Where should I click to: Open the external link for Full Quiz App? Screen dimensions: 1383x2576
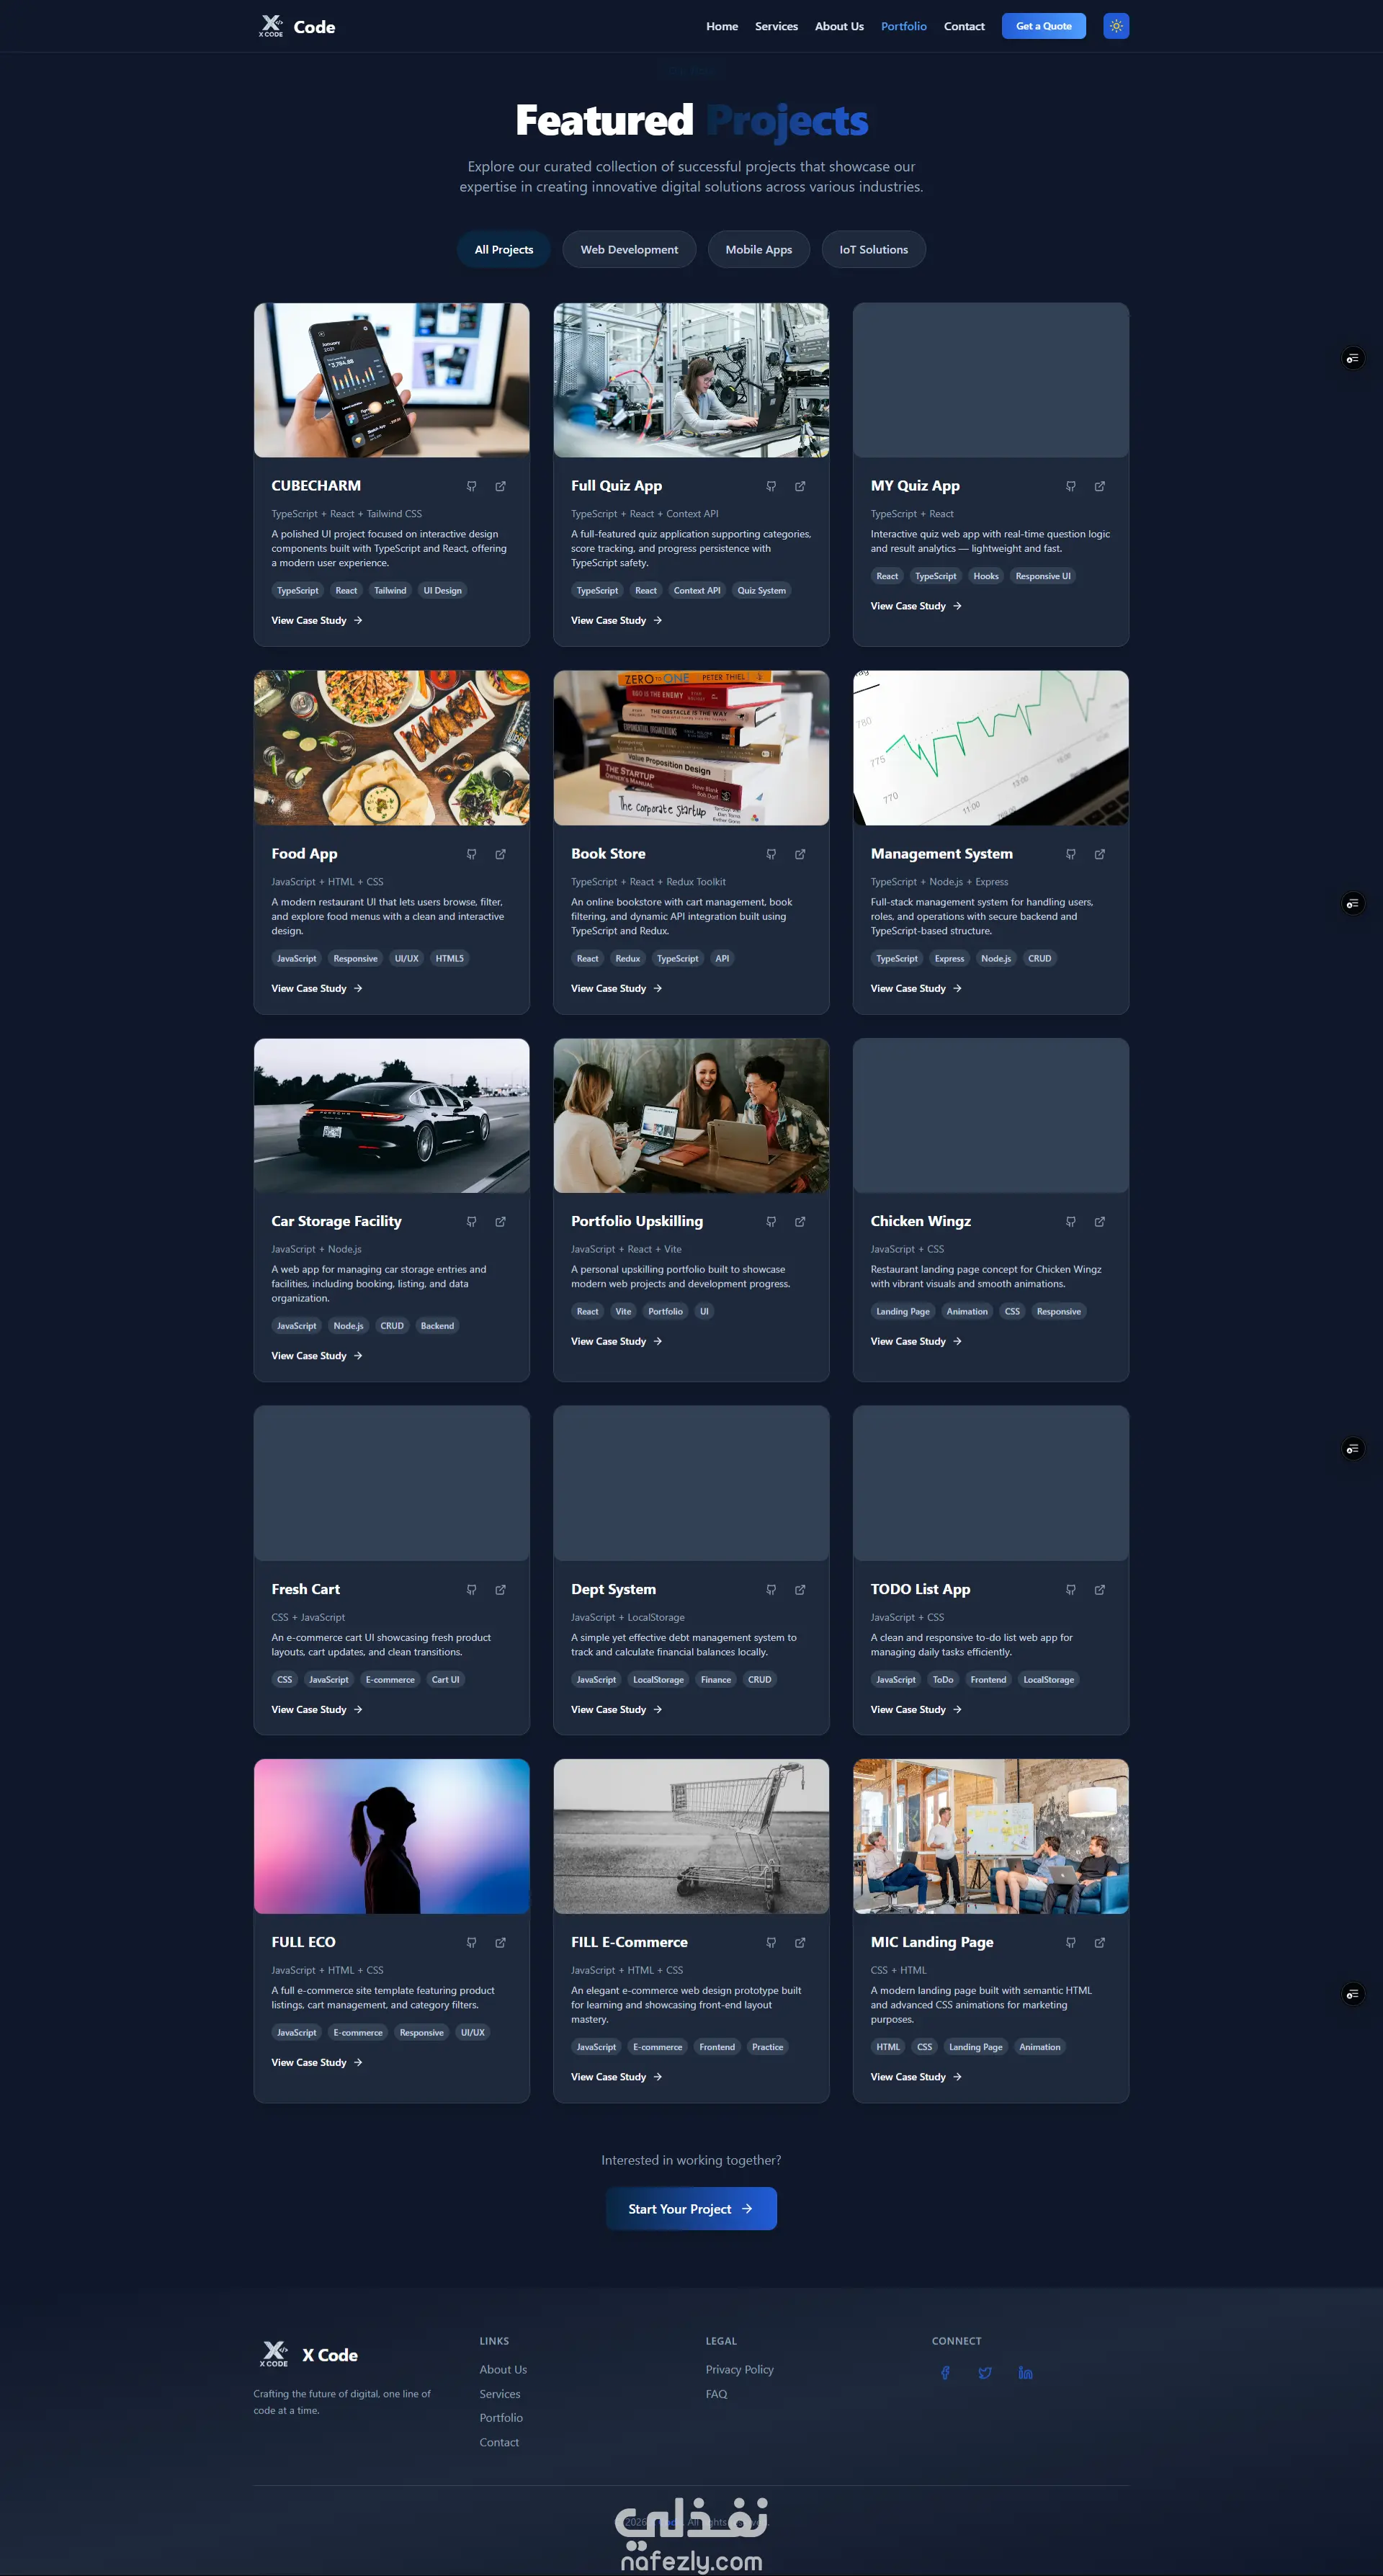(x=800, y=486)
